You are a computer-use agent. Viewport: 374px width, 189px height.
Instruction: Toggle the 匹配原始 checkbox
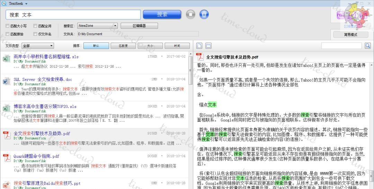[x=7, y=34]
